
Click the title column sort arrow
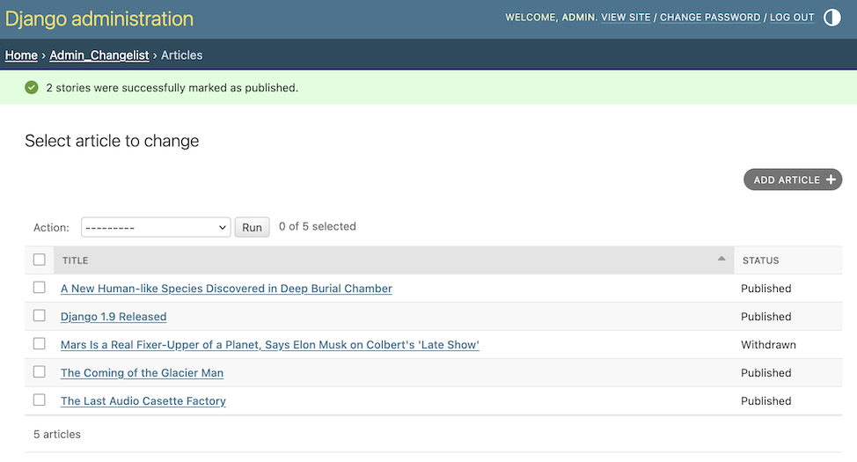pyautogui.click(x=721, y=259)
